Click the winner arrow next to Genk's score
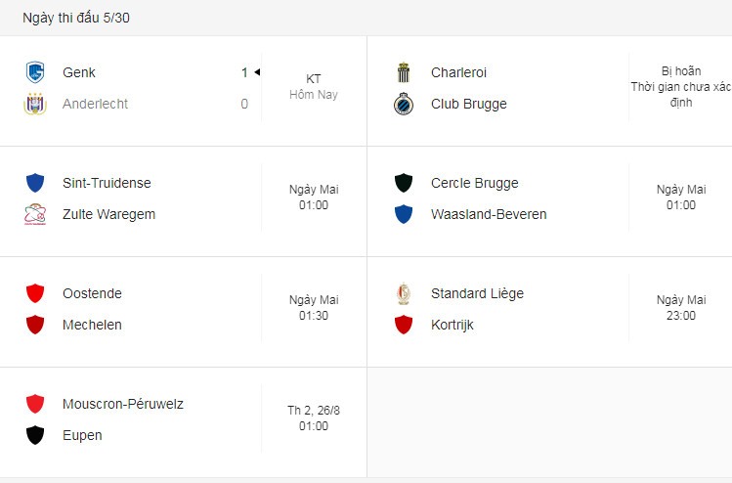Image resolution: width=732 pixels, height=483 pixels. click(x=257, y=72)
